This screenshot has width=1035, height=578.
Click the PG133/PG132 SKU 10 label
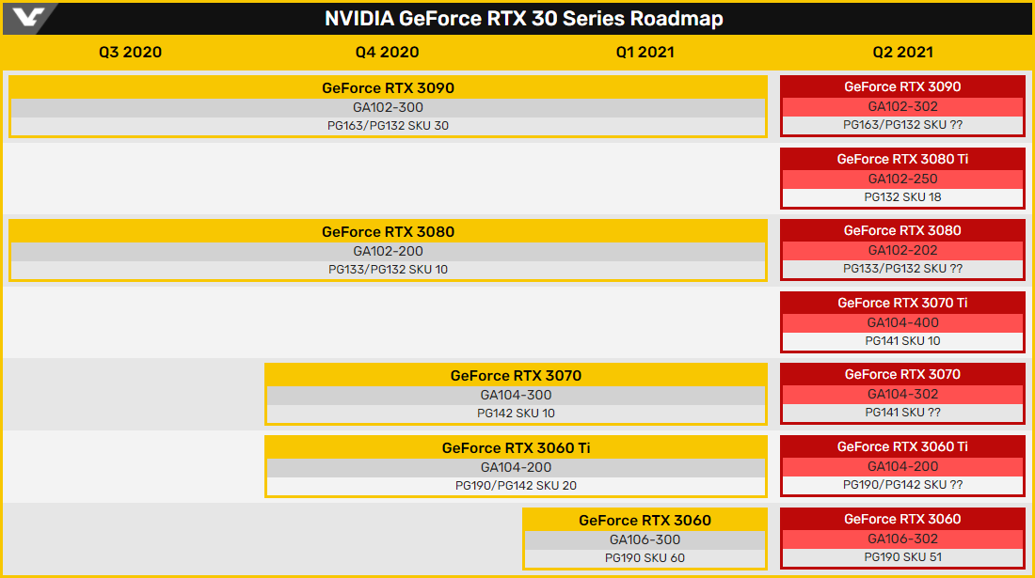(388, 270)
